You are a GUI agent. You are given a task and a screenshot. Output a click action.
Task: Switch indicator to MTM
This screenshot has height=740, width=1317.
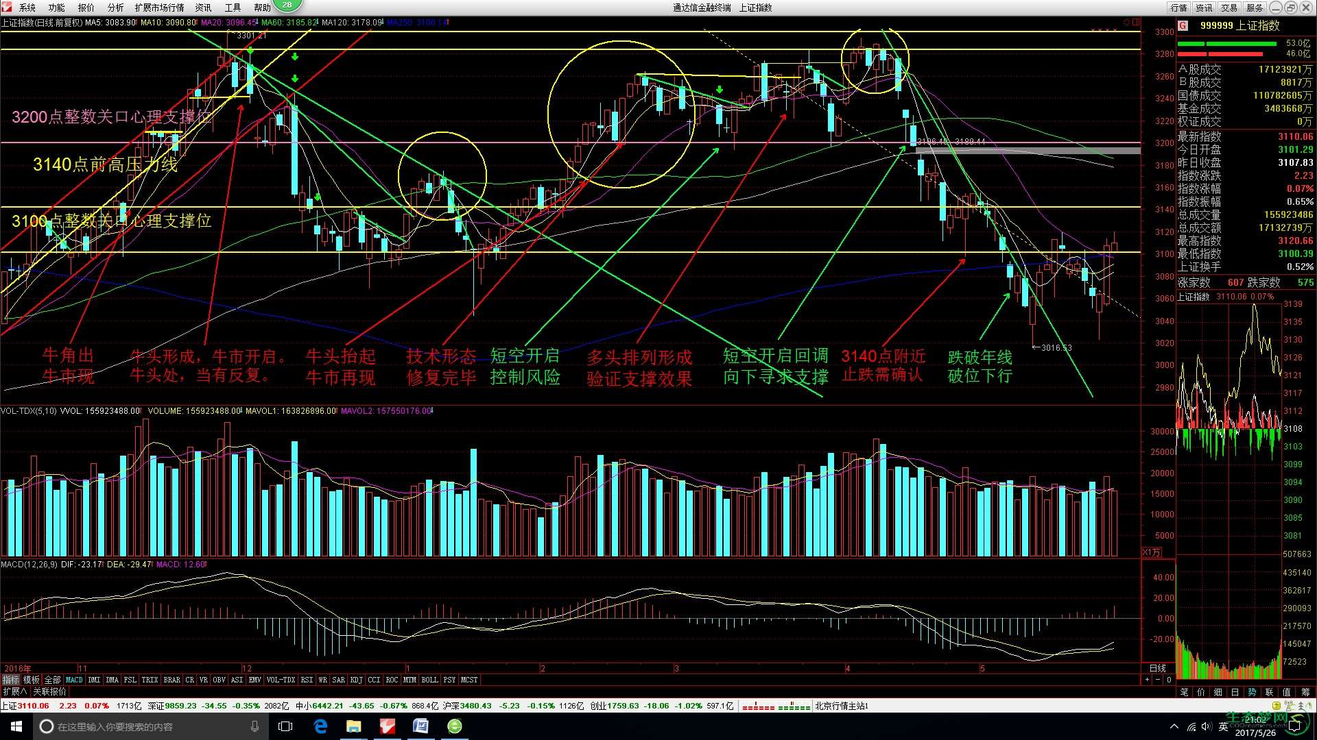point(410,680)
